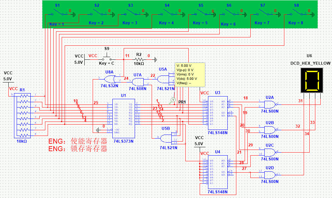The height and width of the screenshot is (198, 332).
Task: Select the U8A 74LS32N OR gate
Action: 110,79
